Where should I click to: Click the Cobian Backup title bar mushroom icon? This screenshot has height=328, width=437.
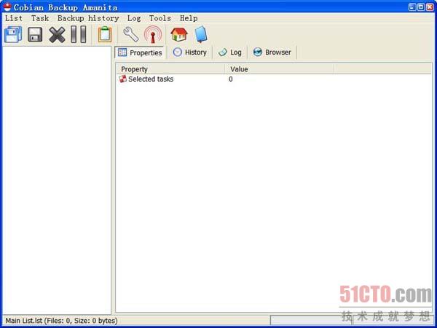pyautogui.click(x=7, y=7)
